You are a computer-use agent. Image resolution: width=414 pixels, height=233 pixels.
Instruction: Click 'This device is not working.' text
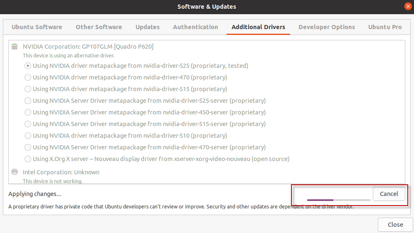(x=52, y=181)
